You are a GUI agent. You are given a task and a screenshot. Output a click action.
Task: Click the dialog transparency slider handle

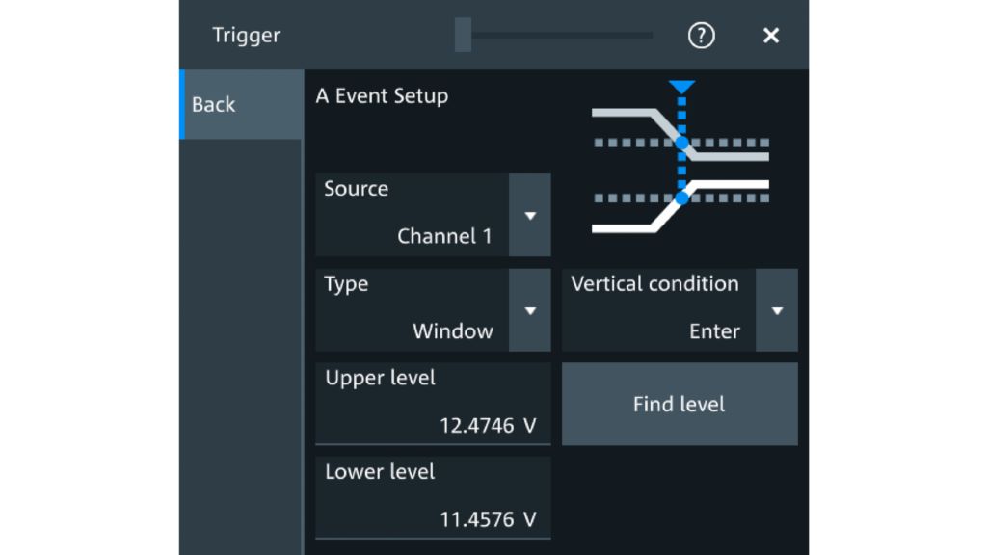464,36
